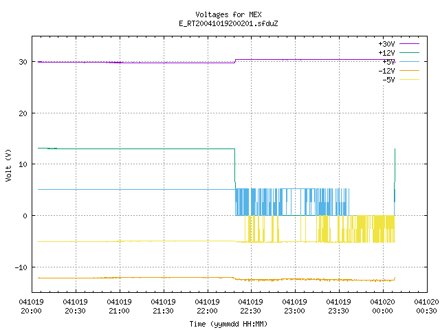The width and height of the screenshot is (440, 330).
Task: Click the flat green +12V line near 21:30
Action: coord(164,148)
